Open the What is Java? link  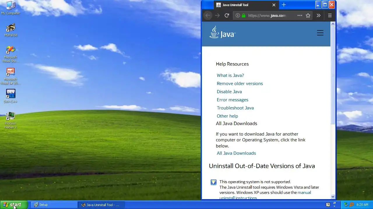click(230, 75)
